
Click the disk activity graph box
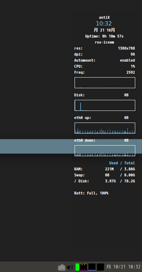click(105, 105)
